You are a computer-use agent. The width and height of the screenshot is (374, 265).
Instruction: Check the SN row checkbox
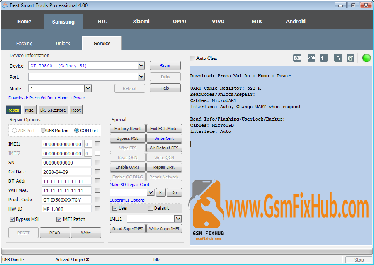[x=97, y=162]
